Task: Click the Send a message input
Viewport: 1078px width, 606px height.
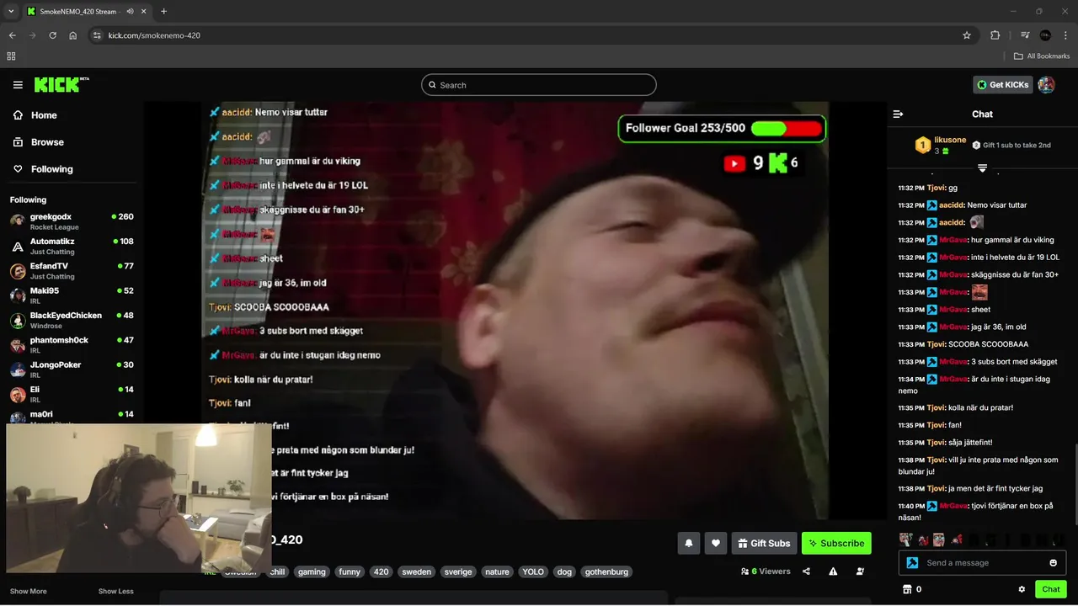Action: pyautogui.click(x=982, y=563)
